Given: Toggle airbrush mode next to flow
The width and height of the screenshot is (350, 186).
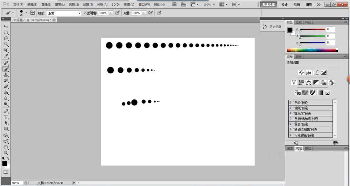Looking at the screenshot, I should click(150, 13).
